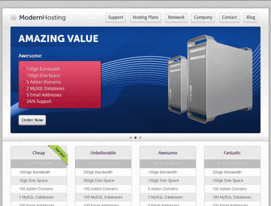Screen dimensions: 271x206
Task: Click the ModernHosting swirl logo icon
Action: [x=14, y=17]
